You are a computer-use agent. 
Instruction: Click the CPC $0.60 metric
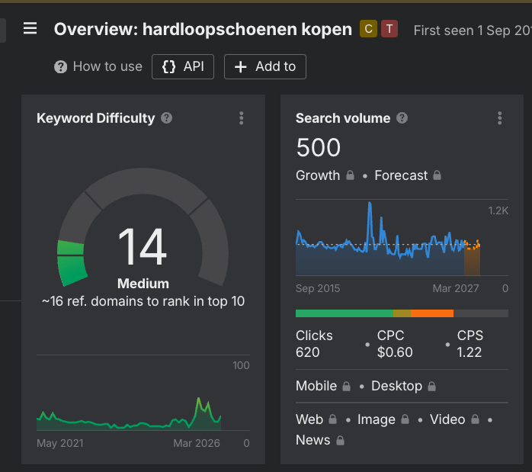coord(395,344)
